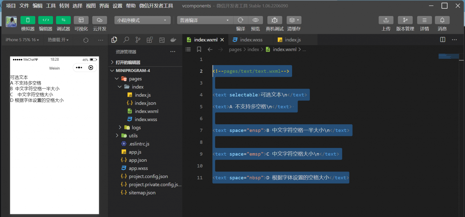Navigate forward with the right arrow
Viewport: 465px width, 217px height.
[221, 49]
